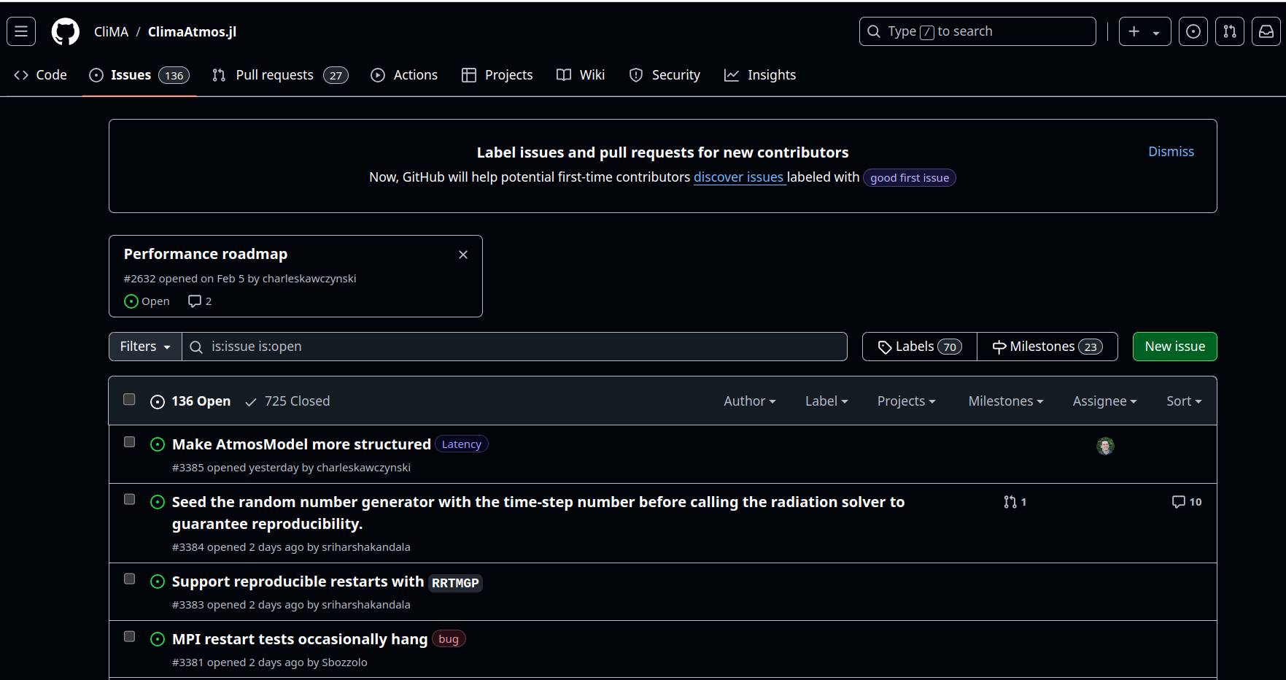This screenshot has height=680, width=1286.
Task: Go to the Insights tab
Action: [x=759, y=75]
